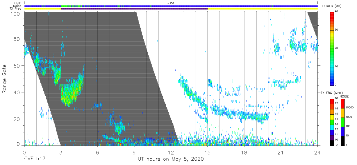
Task: Select the red swatch atop NOISE legend
Action: tap(342, 104)
